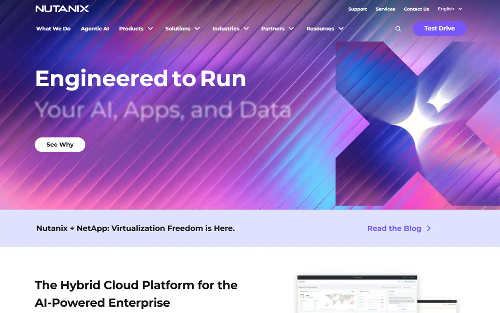The height and width of the screenshot is (313, 500).
Task: Expand the Partners menu chevron
Action: click(x=291, y=29)
